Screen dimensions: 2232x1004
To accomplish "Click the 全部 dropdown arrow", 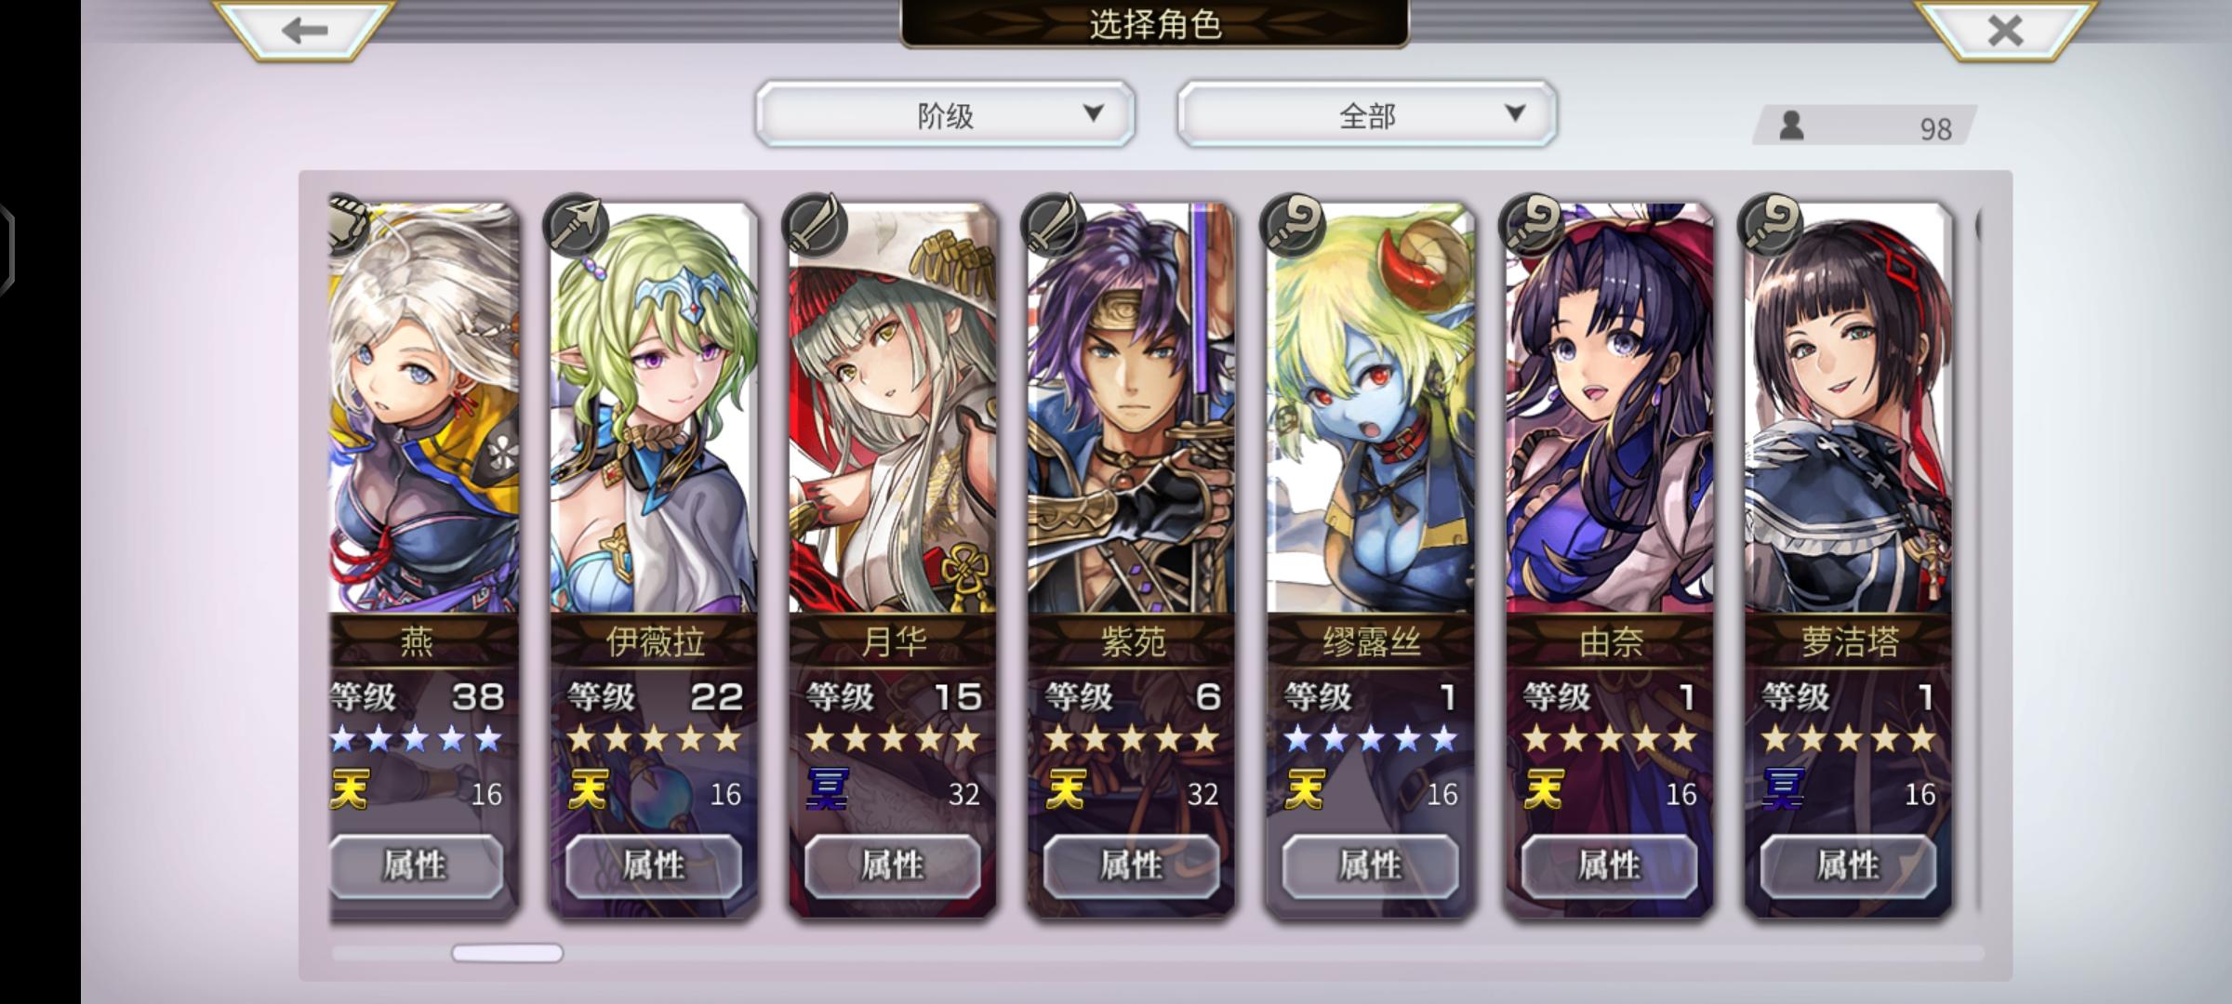I will pyautogui.click(x=1515, y=112).
